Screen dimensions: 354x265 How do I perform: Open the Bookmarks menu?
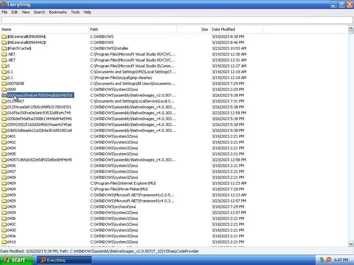click(58, 12)
